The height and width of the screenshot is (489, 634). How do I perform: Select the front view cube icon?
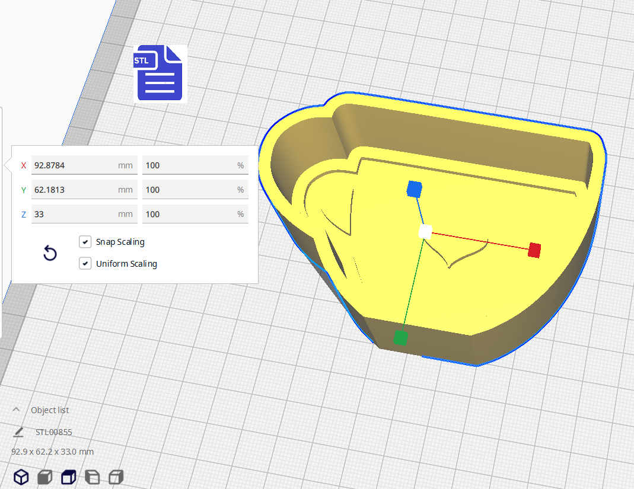tap(45, 477)
